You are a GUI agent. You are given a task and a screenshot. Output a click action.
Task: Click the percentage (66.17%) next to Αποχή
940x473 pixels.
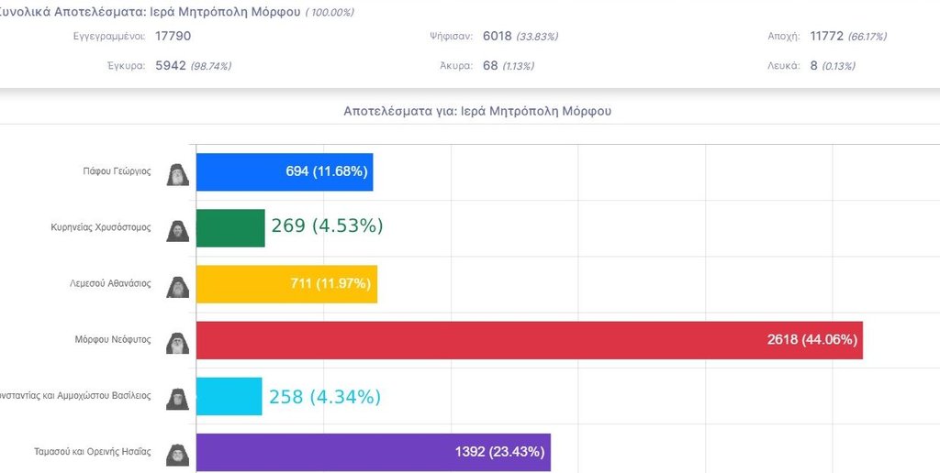(867, 37)
